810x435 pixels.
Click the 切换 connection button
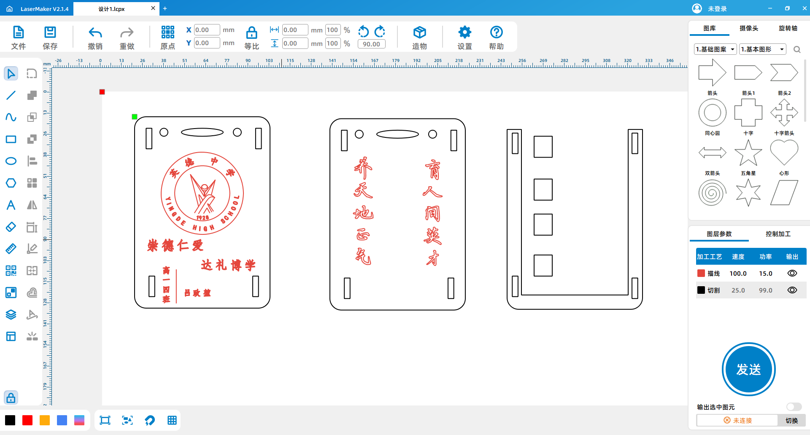791,420
